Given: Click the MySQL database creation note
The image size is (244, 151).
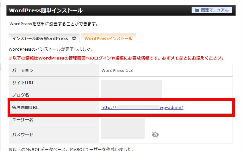Looking at the screenshot, I should point(72,149).
